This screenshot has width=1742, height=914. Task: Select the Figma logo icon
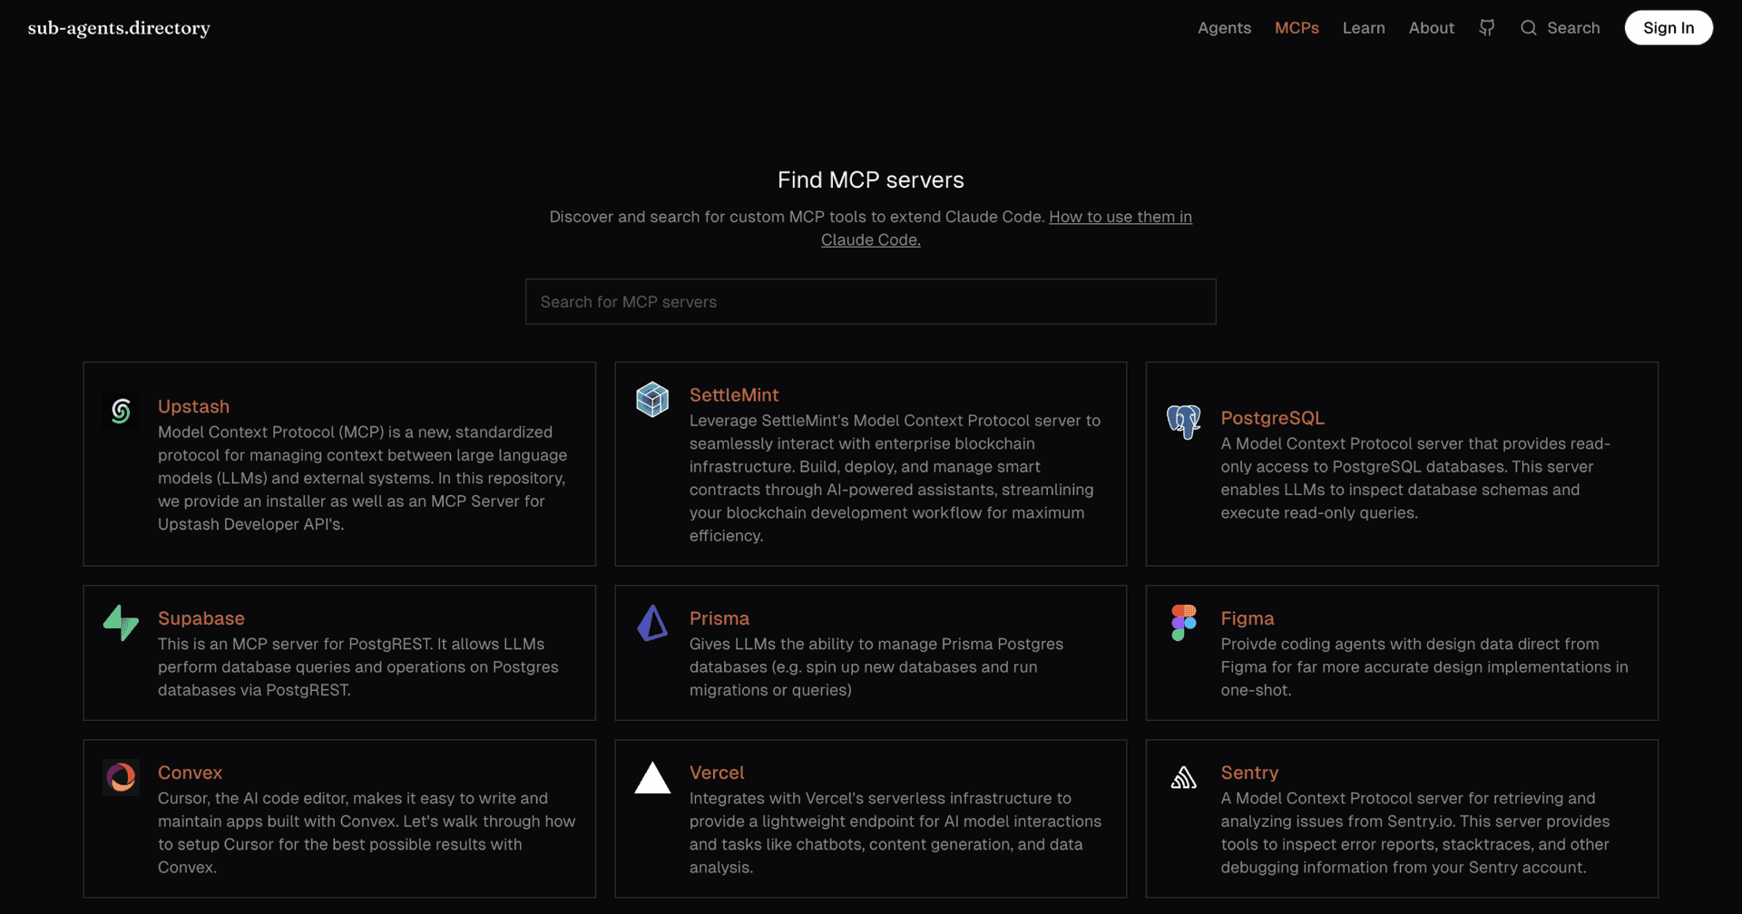click(x=1183, y=623)
